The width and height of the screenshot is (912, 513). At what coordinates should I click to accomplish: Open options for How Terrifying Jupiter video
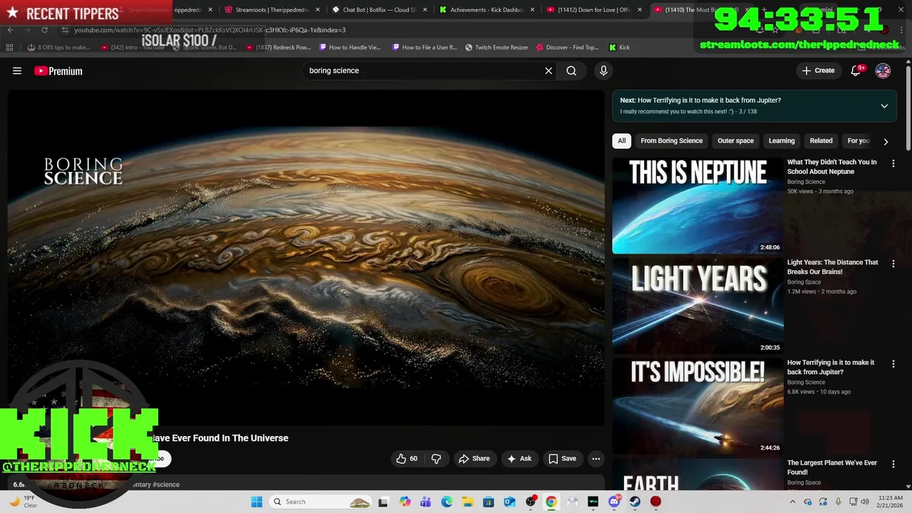[893, 363]
